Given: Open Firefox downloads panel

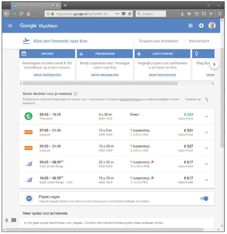Looking at the screenshot, I should point(182,14).
